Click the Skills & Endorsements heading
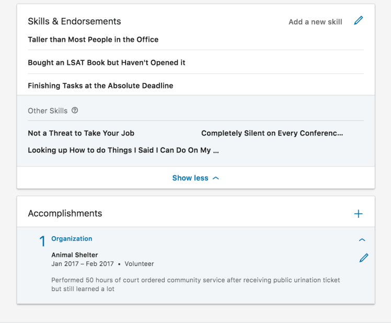 coord(74,21)
